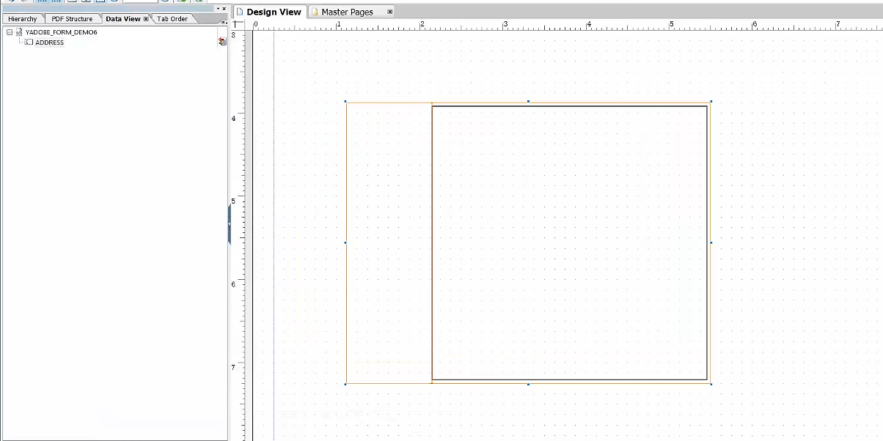Click the top-center selection handle
883x441 pixels.
click(x=528, y=101)
